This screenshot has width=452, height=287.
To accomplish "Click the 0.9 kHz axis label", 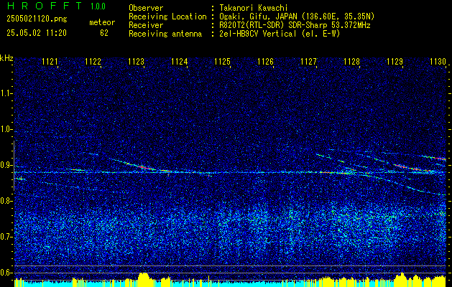I will (5, 165).
